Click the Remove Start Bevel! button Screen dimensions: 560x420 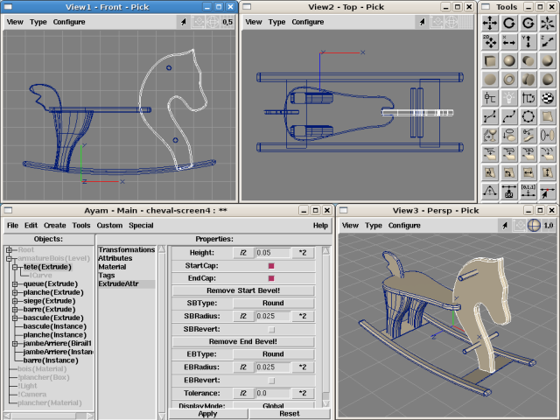coord(243,290)
